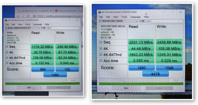
Task: Click write score 1596
Action: coord(169,68)
